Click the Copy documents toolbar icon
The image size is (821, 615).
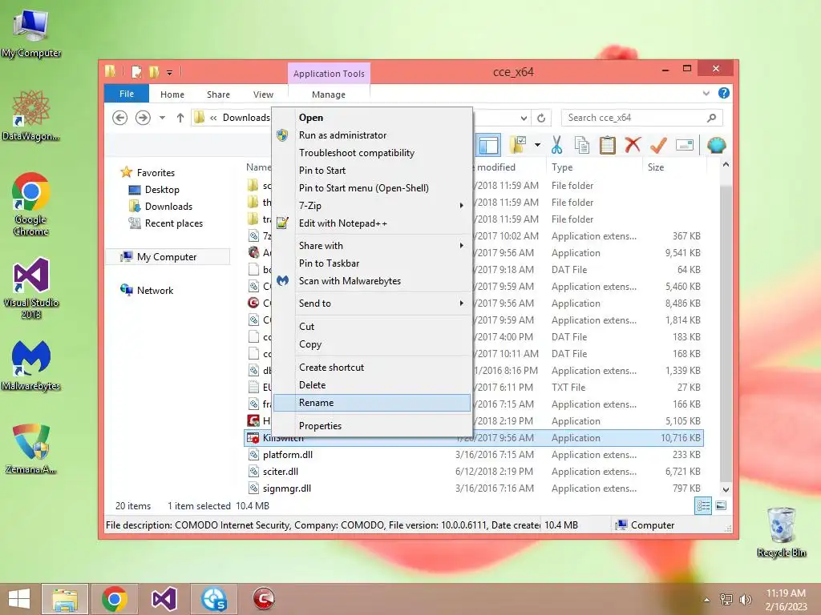click(582, 146)
